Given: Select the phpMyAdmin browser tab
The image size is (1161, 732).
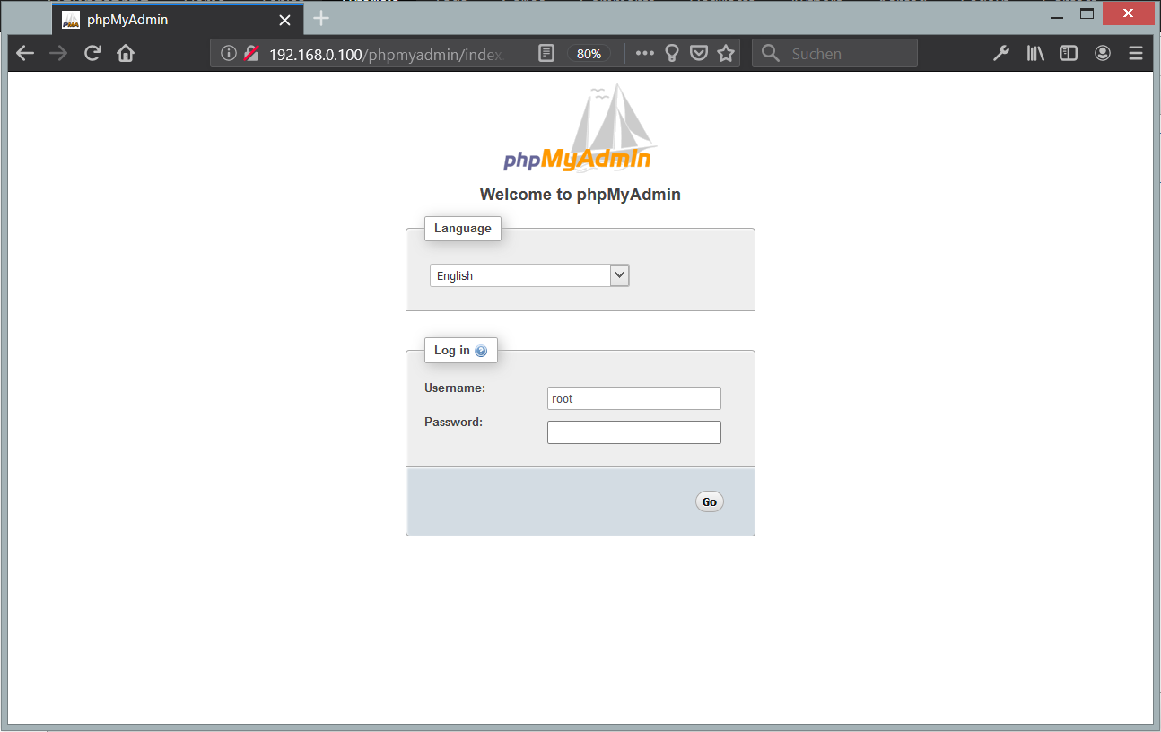Looking at the screenshot, I should point(178,19).
